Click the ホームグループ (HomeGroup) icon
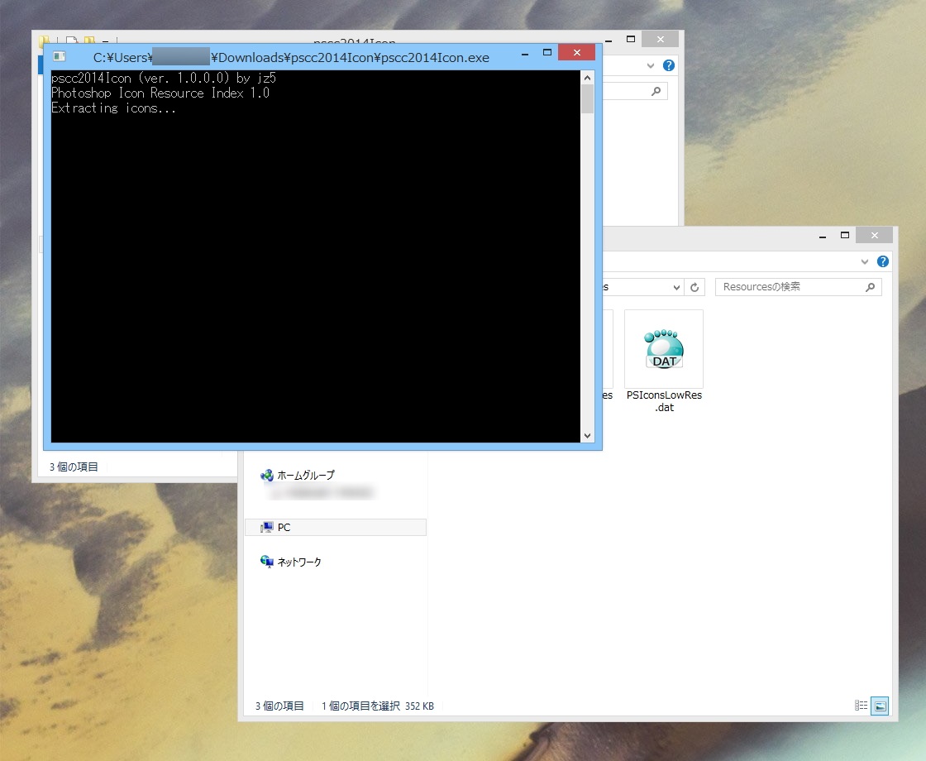The height and width of the screenshot is (761, 926). (266, 475)
